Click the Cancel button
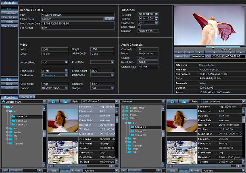Image resolution: width=246 pixels, height=173 pixels. coord(9,88)
